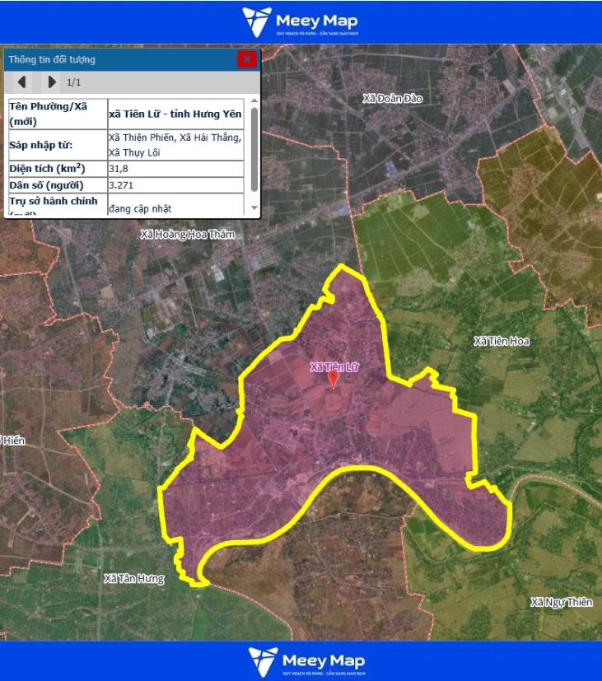
Task: Click the Meey Map logo in the bottom footer
Action: pos(306,661)
